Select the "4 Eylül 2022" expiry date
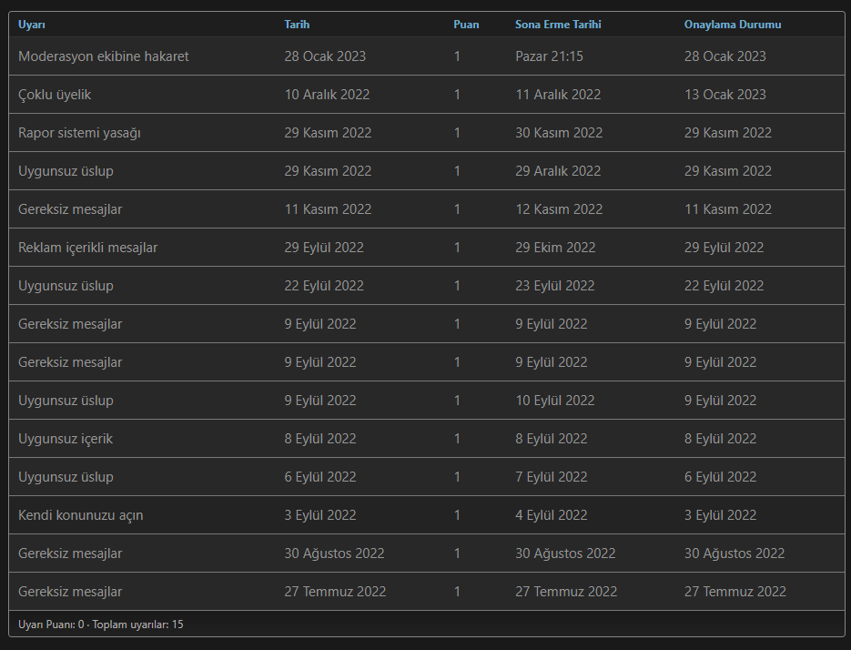Screen dimensions: 851x650 click(552, 515)
